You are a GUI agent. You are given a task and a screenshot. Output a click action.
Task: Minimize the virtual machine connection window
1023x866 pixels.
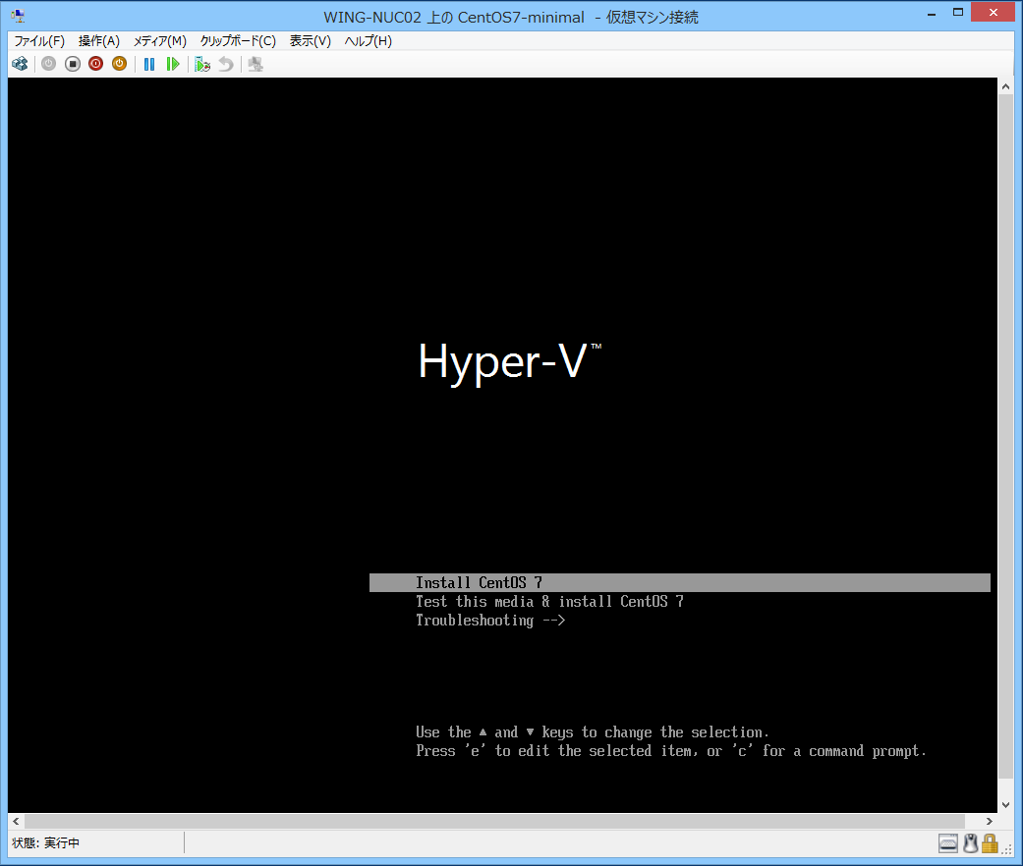point(932,13)
